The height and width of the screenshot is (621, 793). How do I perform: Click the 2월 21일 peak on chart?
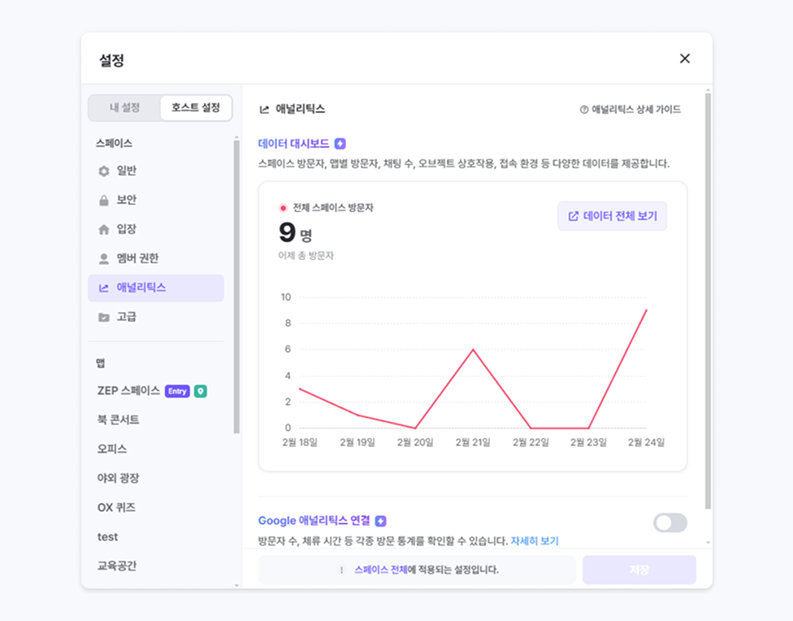[x=473, y=350]
